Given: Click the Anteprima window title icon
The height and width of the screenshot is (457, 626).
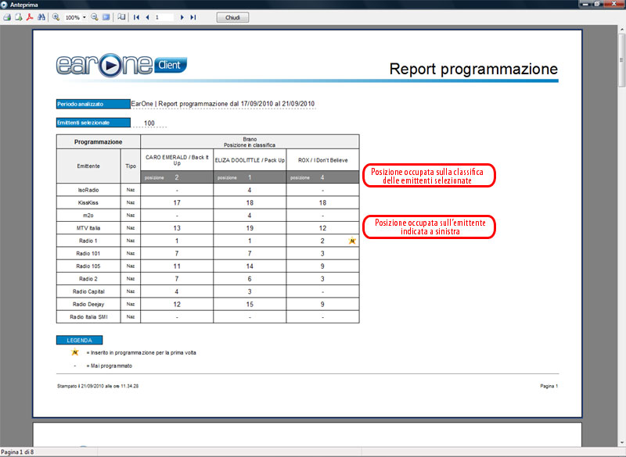Looking at the screenshot, I should (x=4, y=5).
